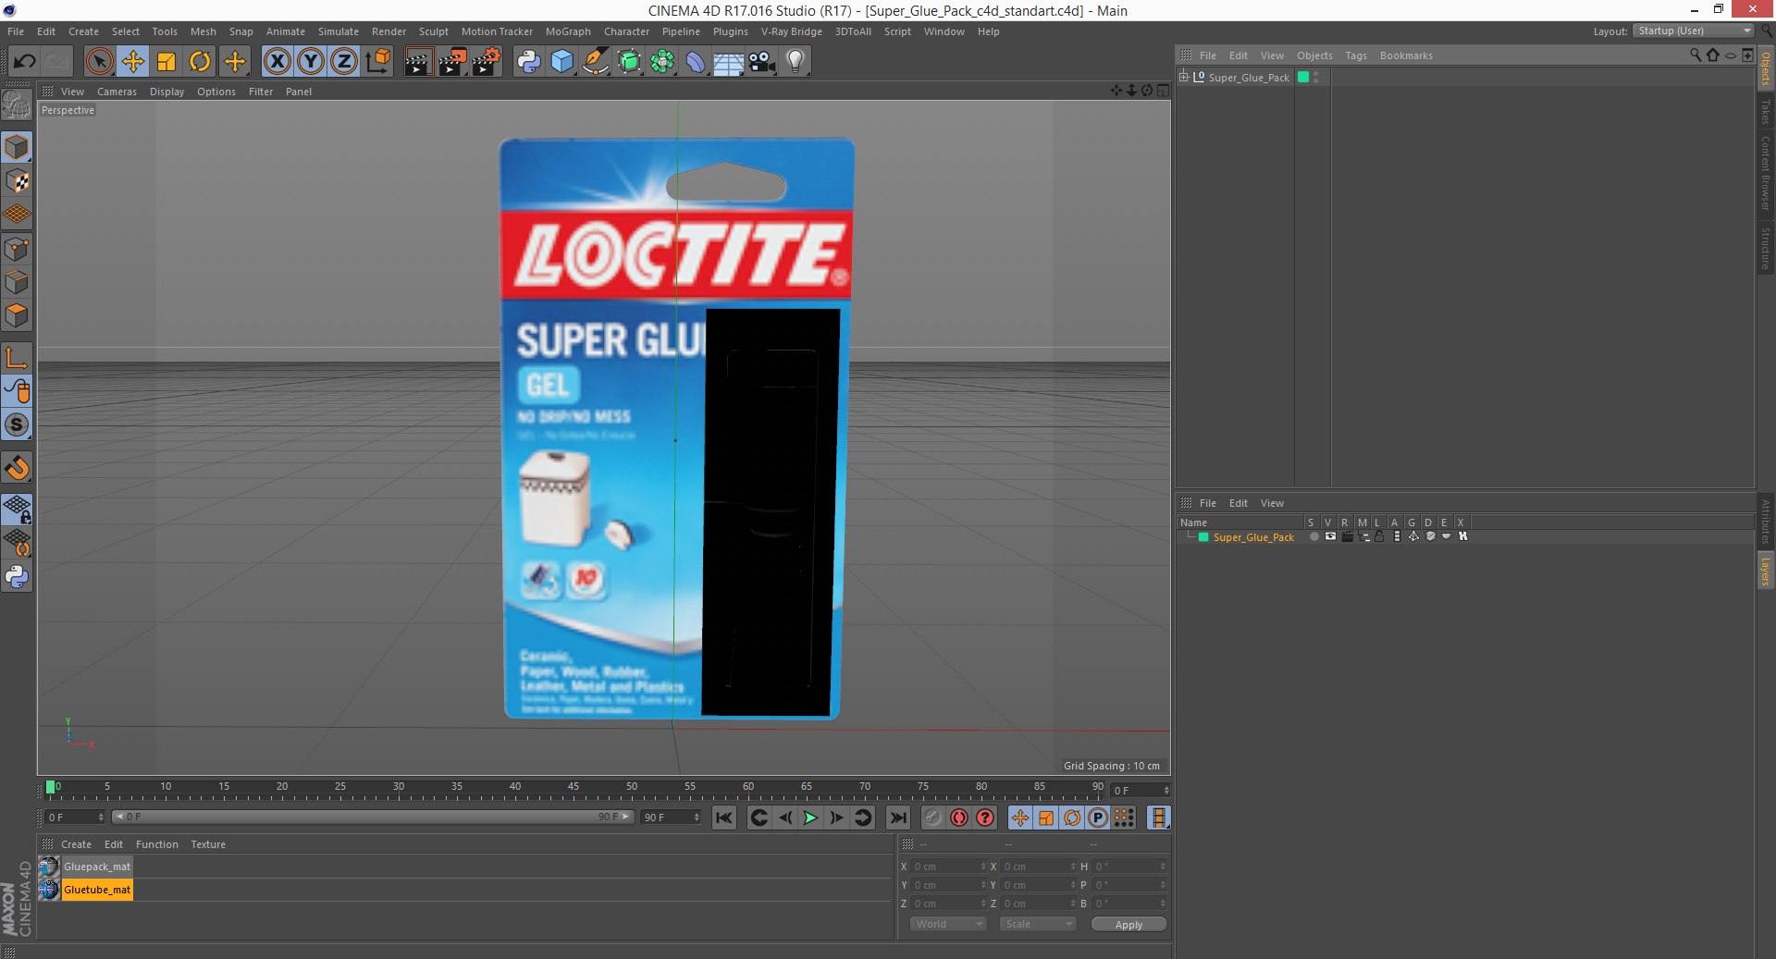Click the Apply button
The image size is (1776, 959).
click(x=1128, y=924)
